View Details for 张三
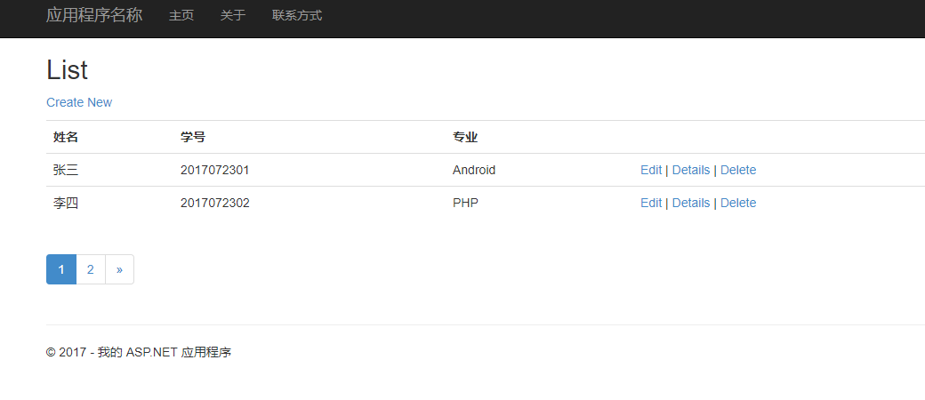 pos(691,170)
